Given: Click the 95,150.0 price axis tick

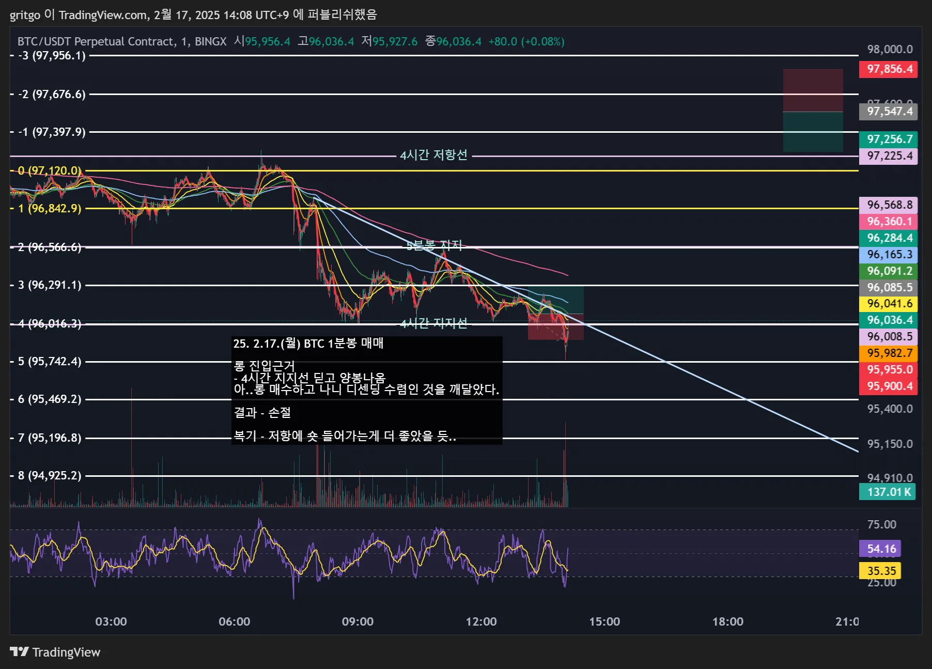Looking at the screenshot, I should pos(890,444).
